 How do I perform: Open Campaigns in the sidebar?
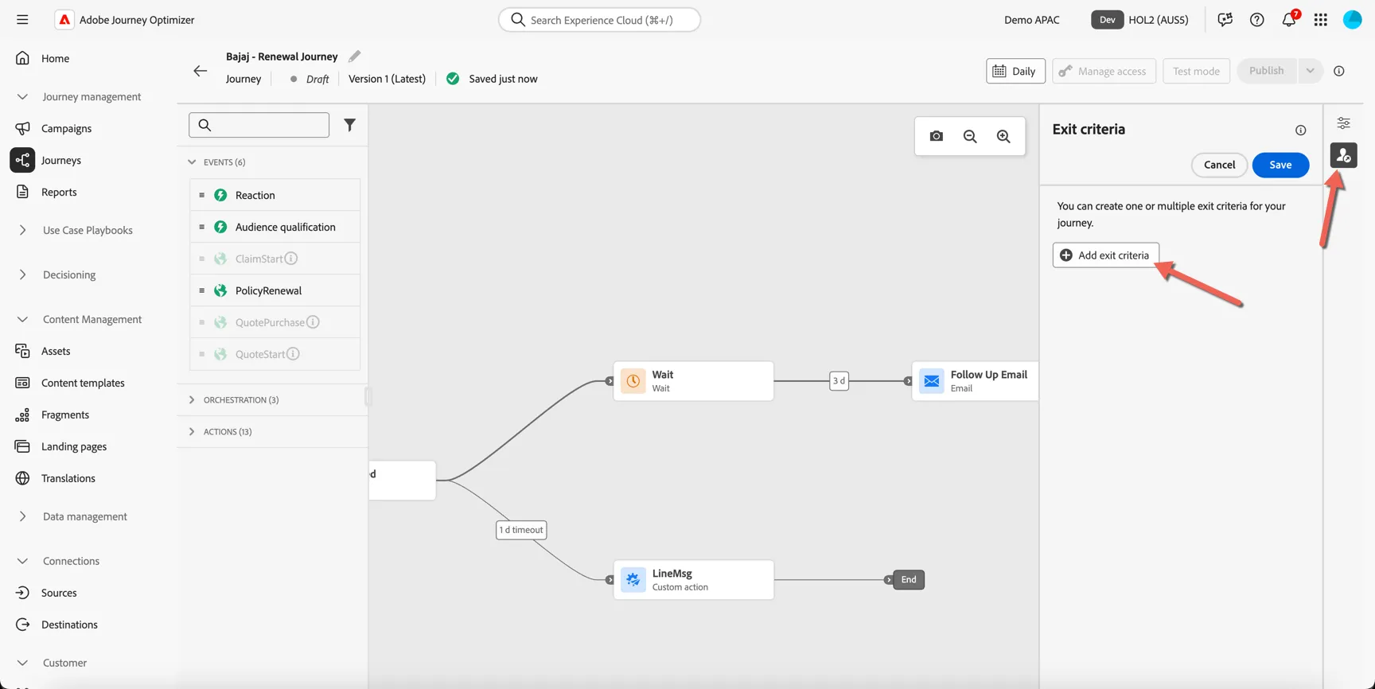[66, 128]
